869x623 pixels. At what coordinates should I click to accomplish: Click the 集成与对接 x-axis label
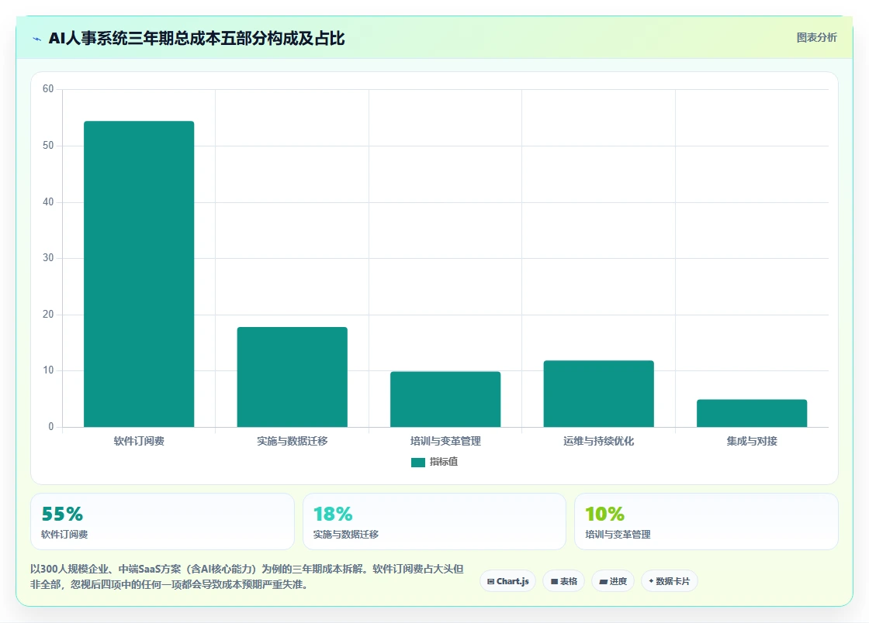(752, 441)
